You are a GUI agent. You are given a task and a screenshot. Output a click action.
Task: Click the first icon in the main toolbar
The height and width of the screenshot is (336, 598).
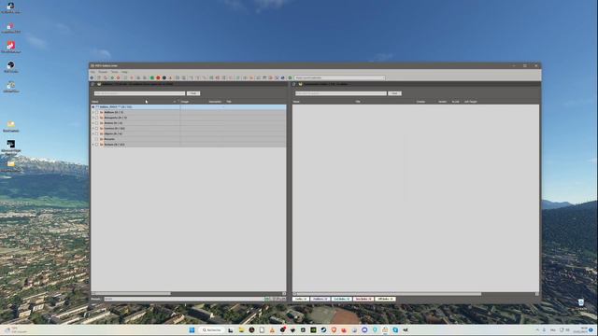coord(92,77)
